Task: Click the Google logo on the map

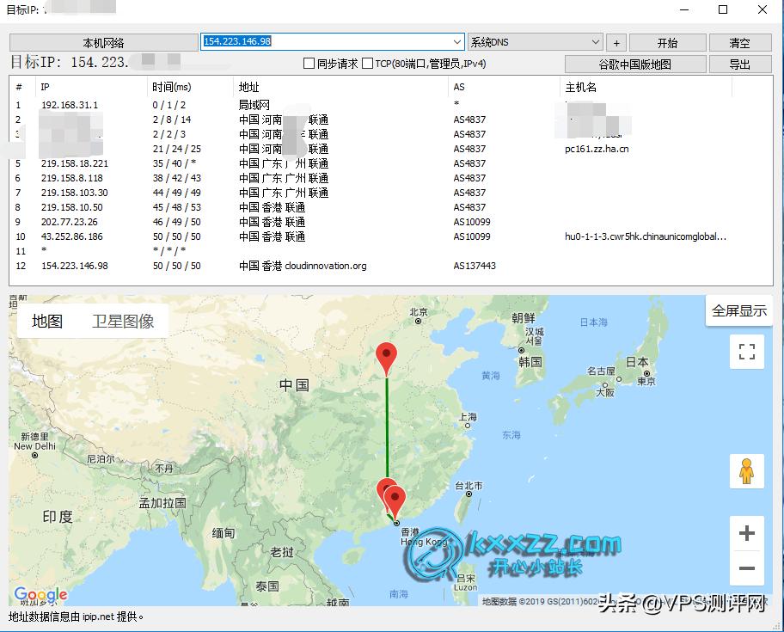Action: pyautogui.click(x=40, y=594)
